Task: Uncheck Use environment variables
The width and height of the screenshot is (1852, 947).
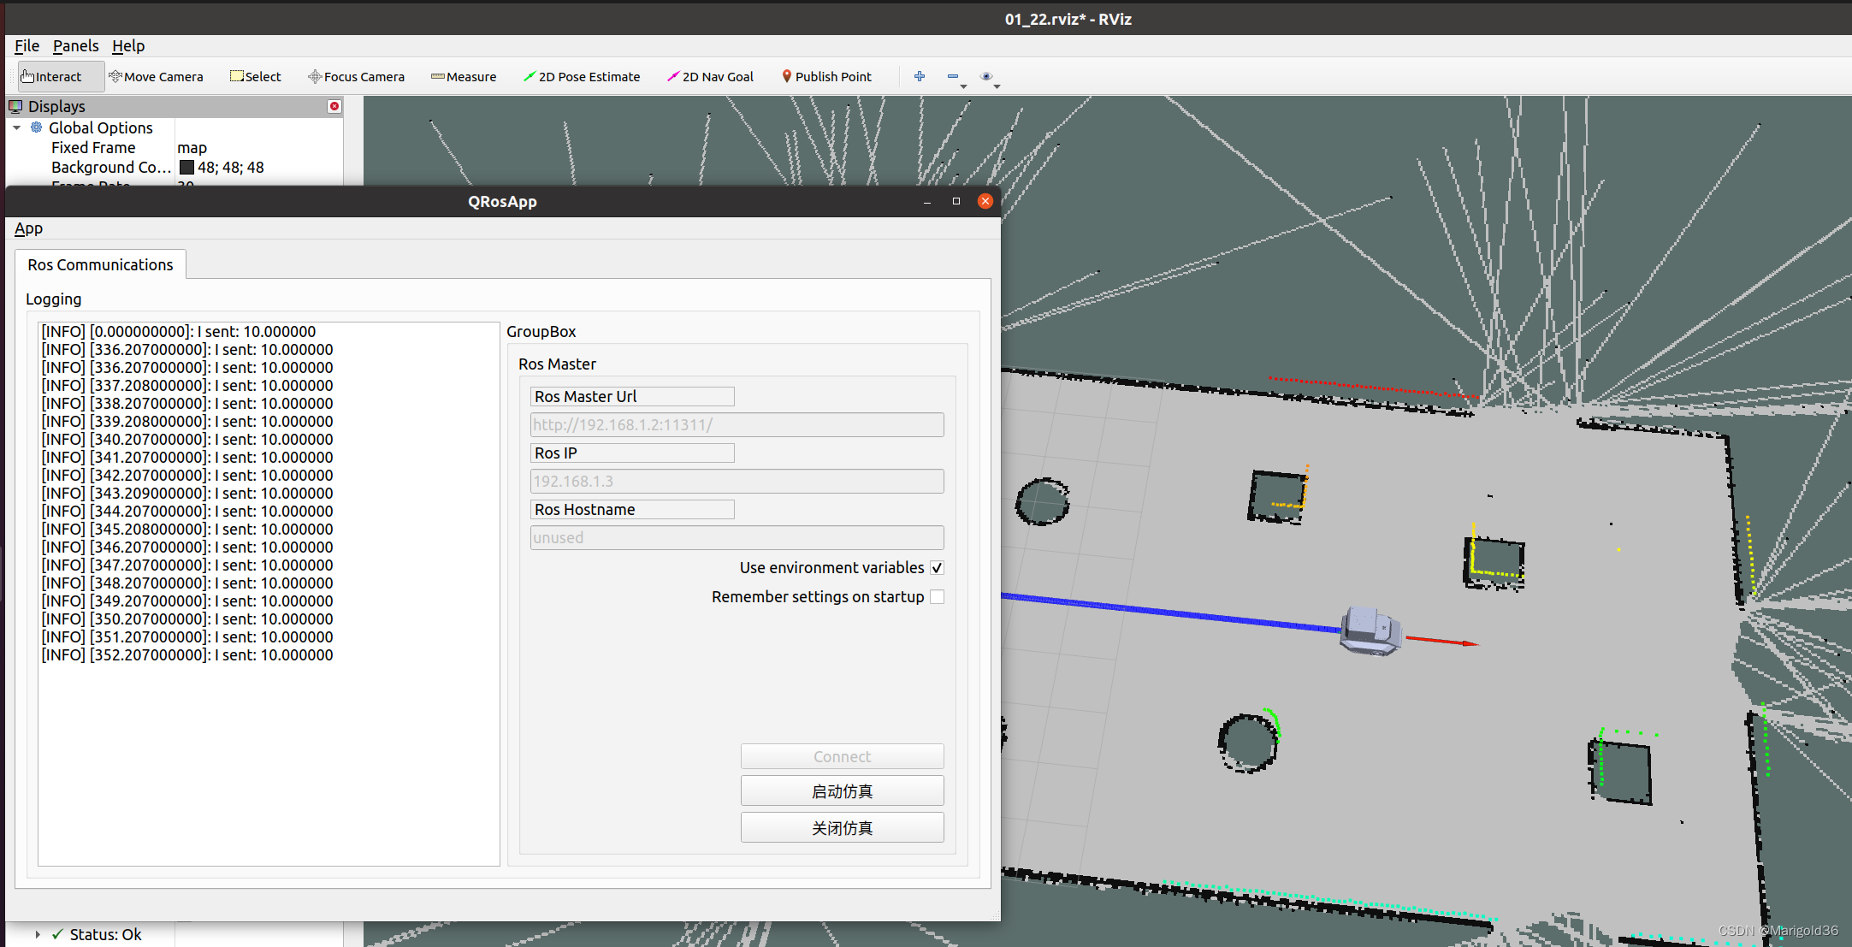Action: point(938,568)
